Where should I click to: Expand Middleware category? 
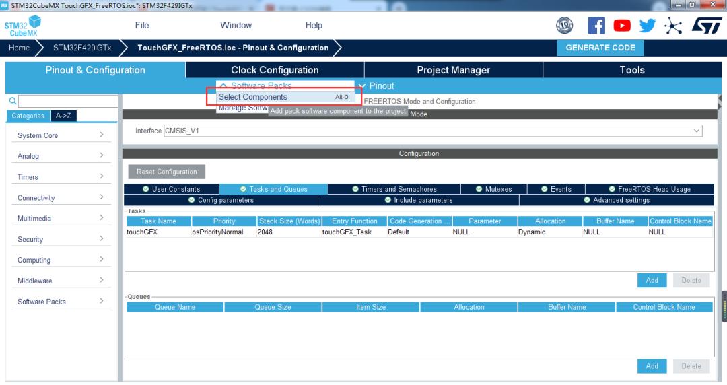coord(61,281)
